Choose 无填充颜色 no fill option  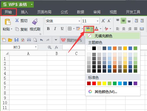[x=113, y=36]
